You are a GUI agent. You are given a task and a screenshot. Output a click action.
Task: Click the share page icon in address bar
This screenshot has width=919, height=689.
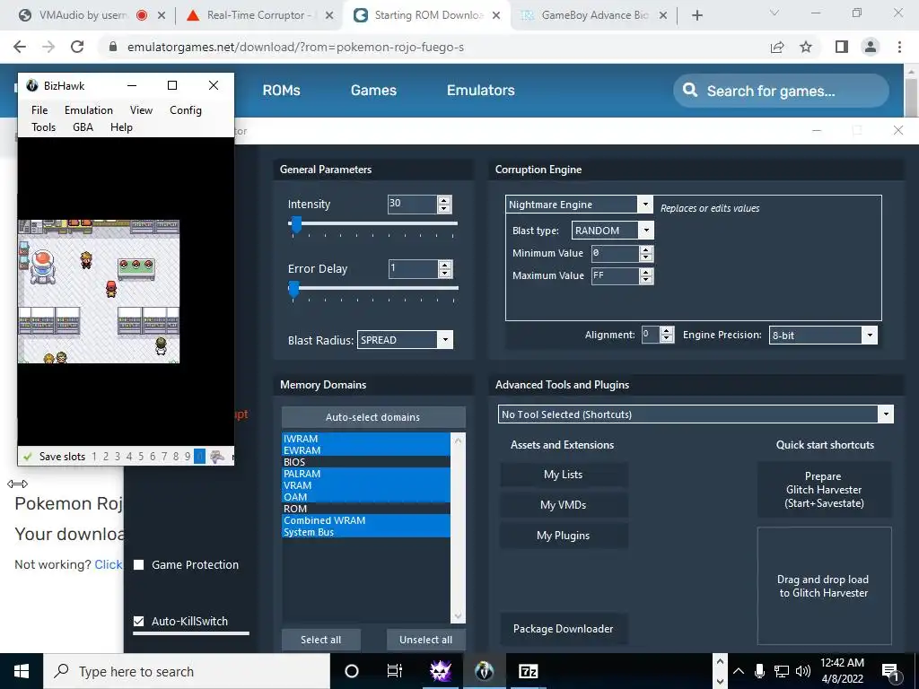coord(777,47)
